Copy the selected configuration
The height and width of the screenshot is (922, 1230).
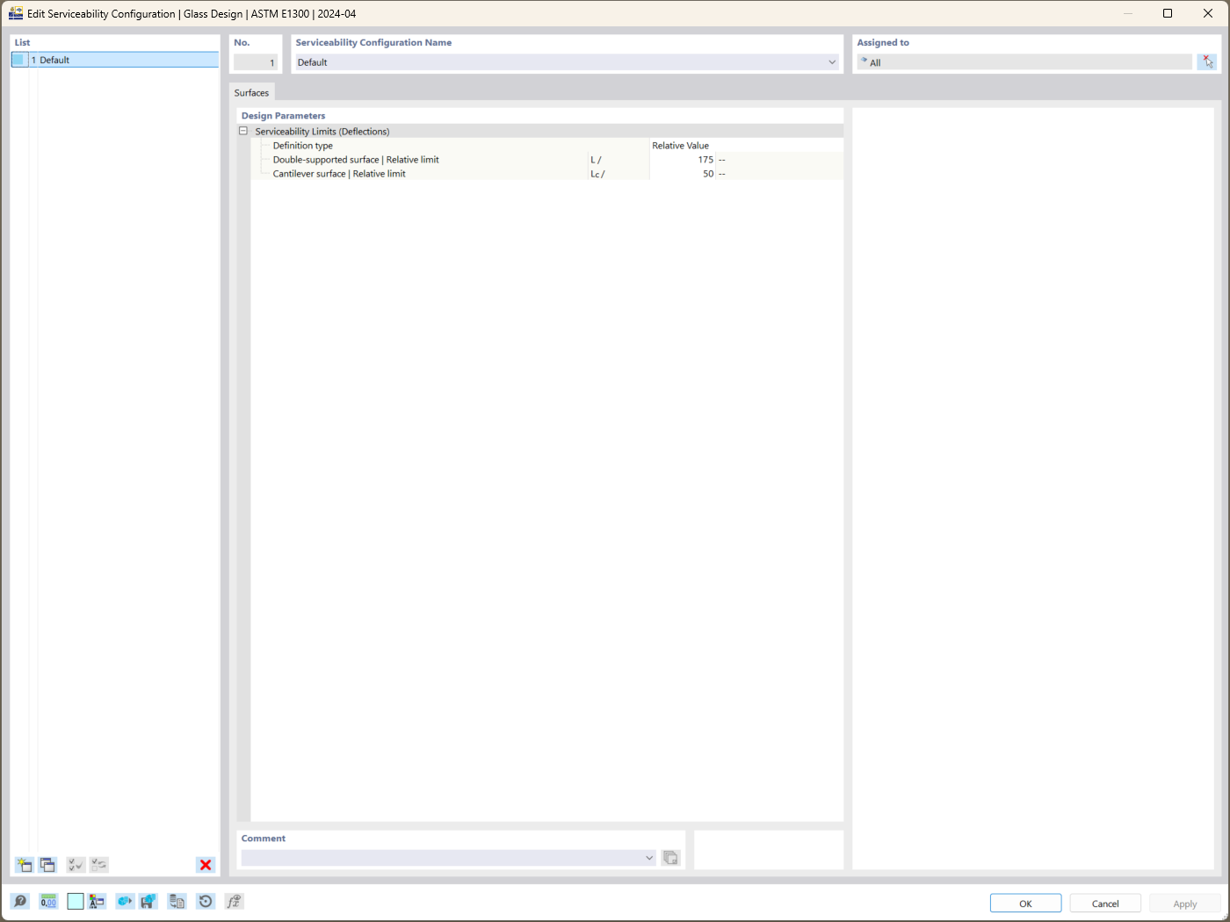pos(48,864)
